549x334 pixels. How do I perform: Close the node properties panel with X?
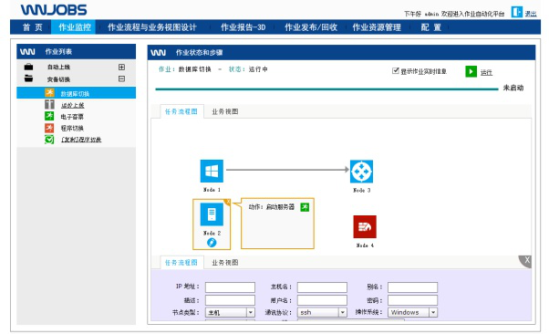(526, 261)
